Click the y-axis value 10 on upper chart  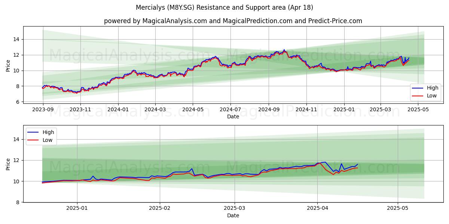(17, 71)
